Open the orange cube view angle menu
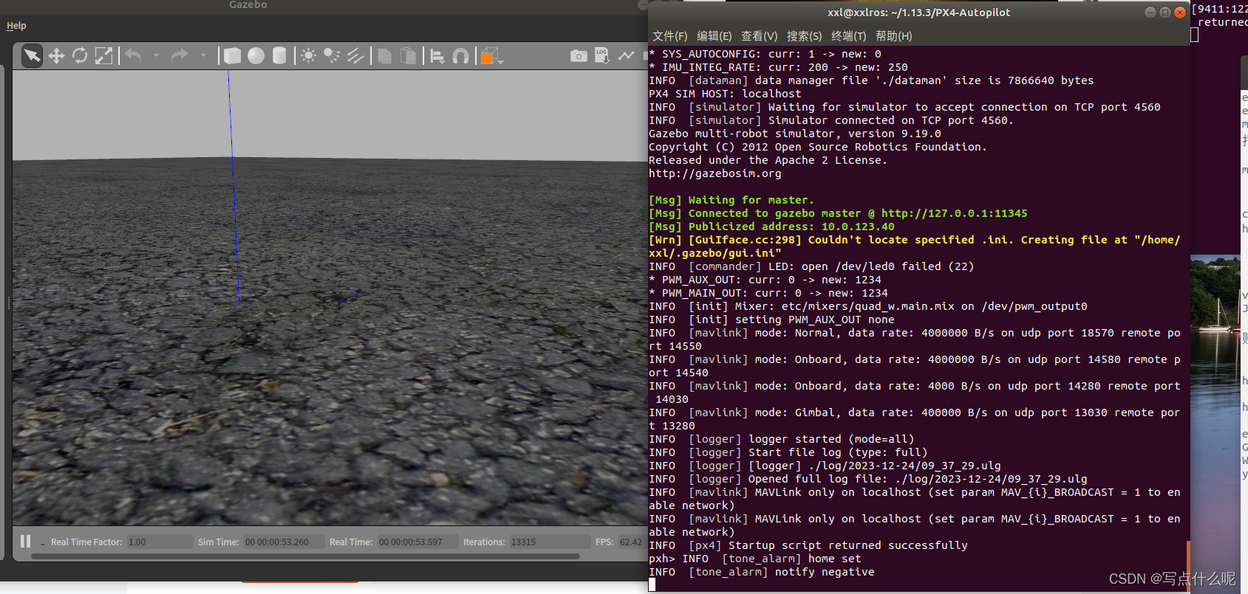 click(491, 56)
